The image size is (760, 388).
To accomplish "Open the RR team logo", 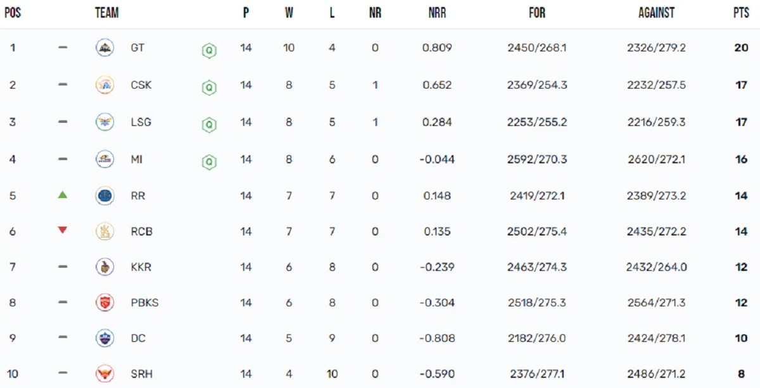I will pos(104,196).
